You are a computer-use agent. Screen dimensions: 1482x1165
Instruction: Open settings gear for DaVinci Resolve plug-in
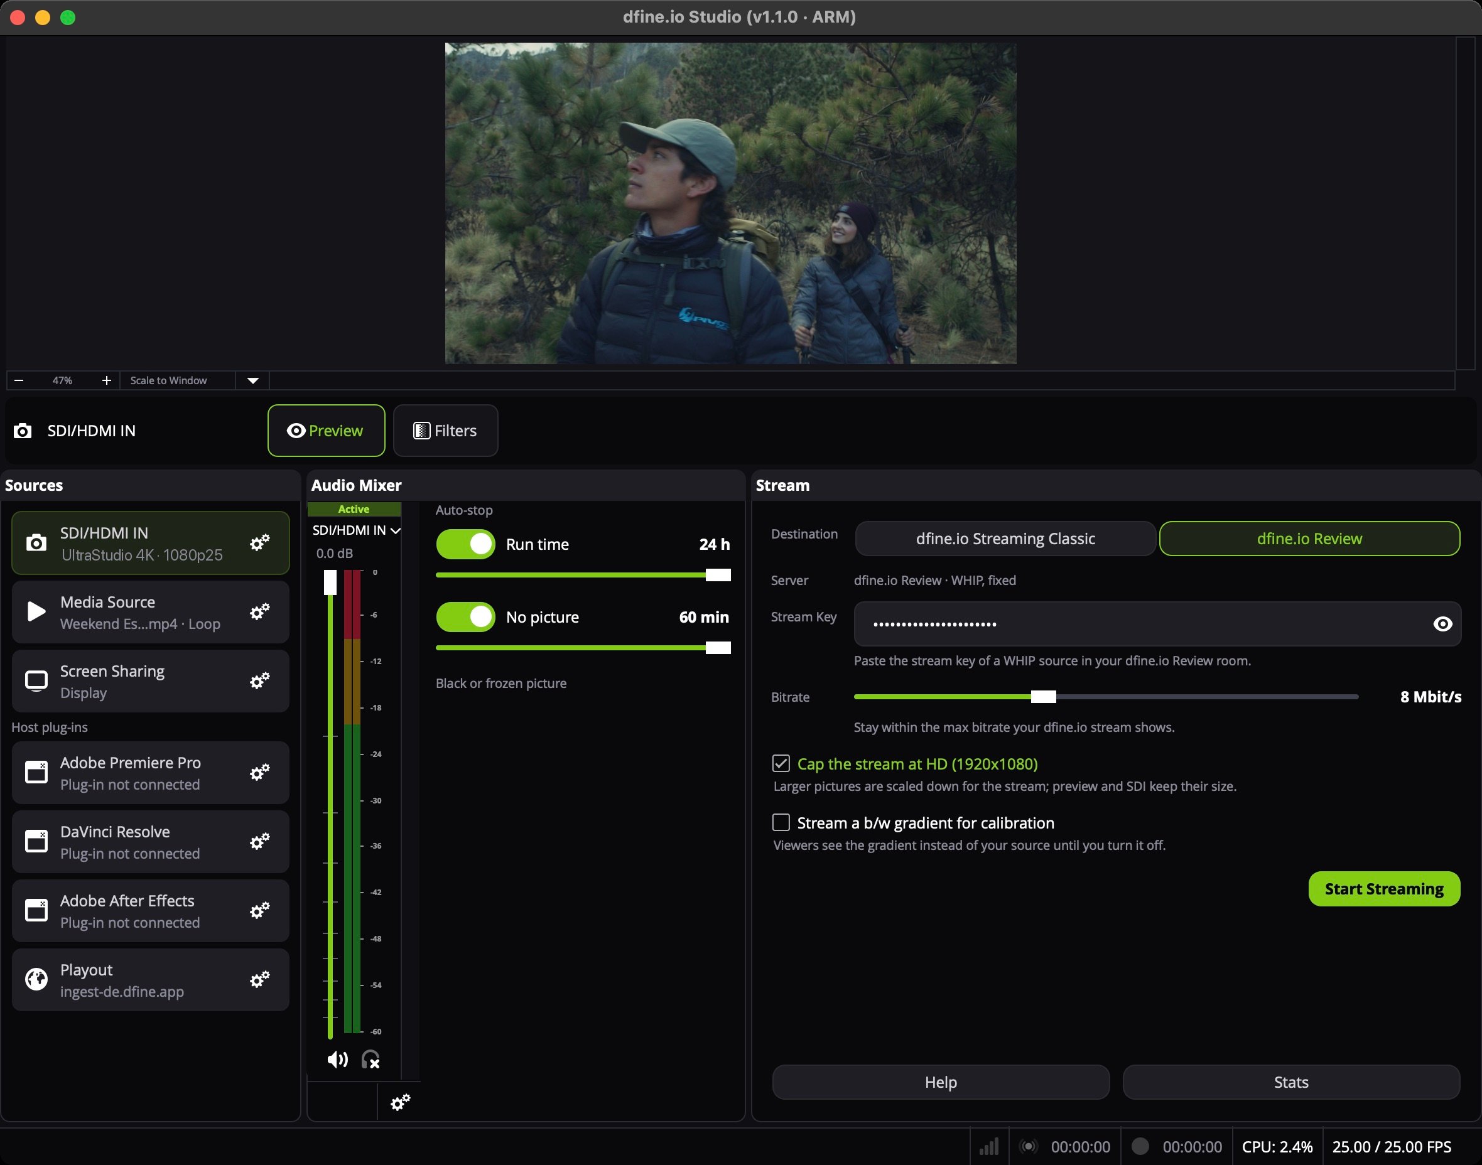[259, 842]
